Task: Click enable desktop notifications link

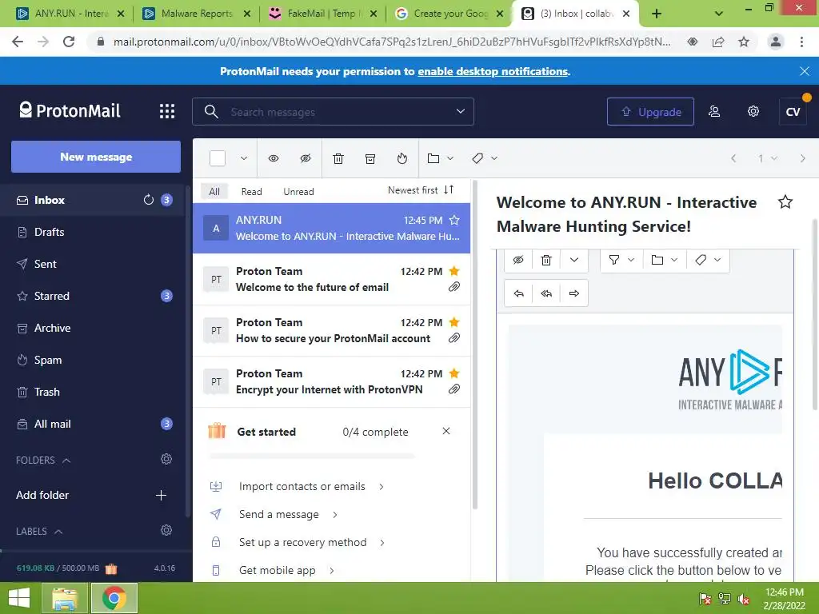Action: tap(493, 71)
